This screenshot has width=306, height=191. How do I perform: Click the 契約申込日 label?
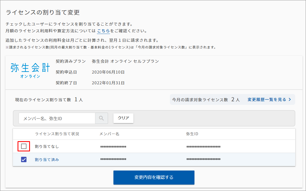(66, 72)
